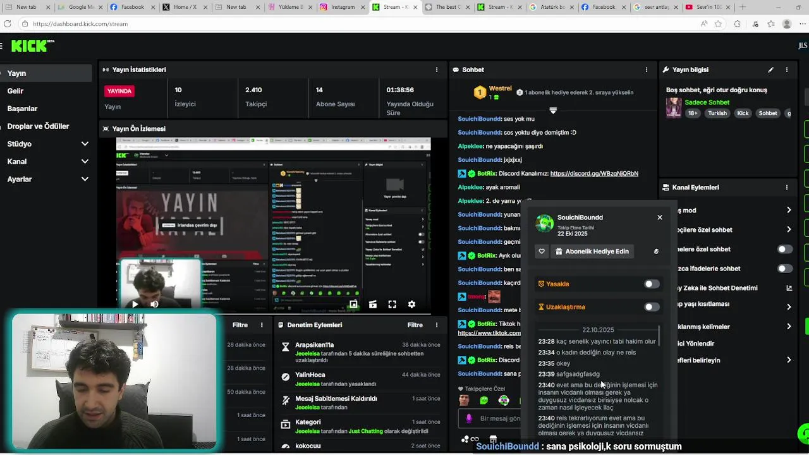Open stream preview settings gear

click(x=411, y=304)
